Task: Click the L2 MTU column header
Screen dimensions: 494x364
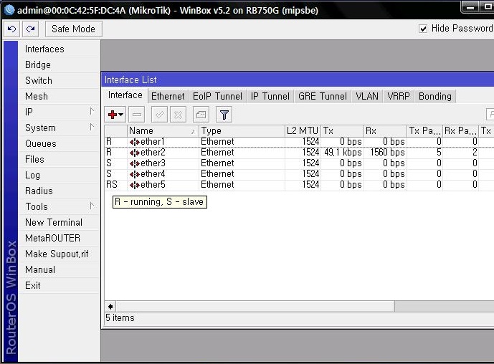Action: tap(303, 130)
